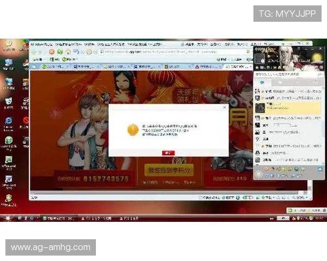Click the orange round icon left of the address bar
The image size is (327, 261).
89,52
